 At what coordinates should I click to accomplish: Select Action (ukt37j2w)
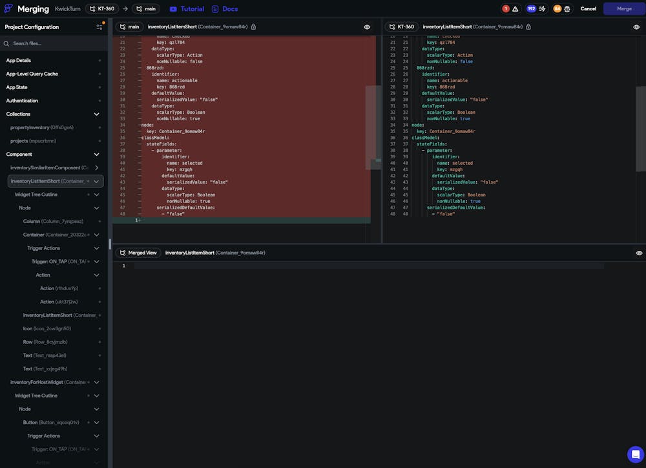click(59, 302)
